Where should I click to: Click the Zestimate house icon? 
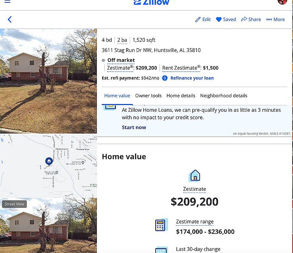194,175
